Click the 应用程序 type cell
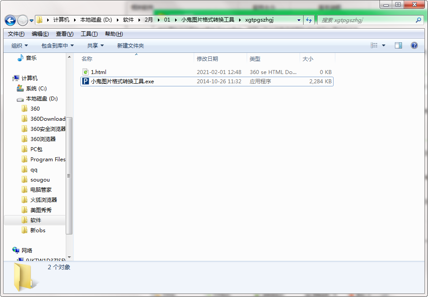This screenshot has height=297, width=428. click(260, 81)
